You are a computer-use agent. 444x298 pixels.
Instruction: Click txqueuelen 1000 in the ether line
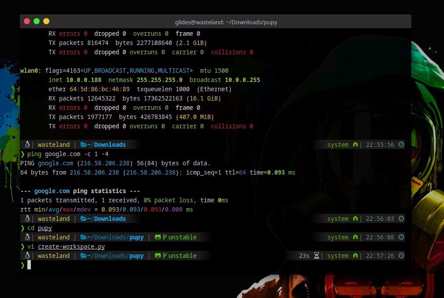(163, 89)
